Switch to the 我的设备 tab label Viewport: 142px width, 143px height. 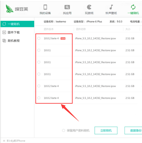click(45, 13)
